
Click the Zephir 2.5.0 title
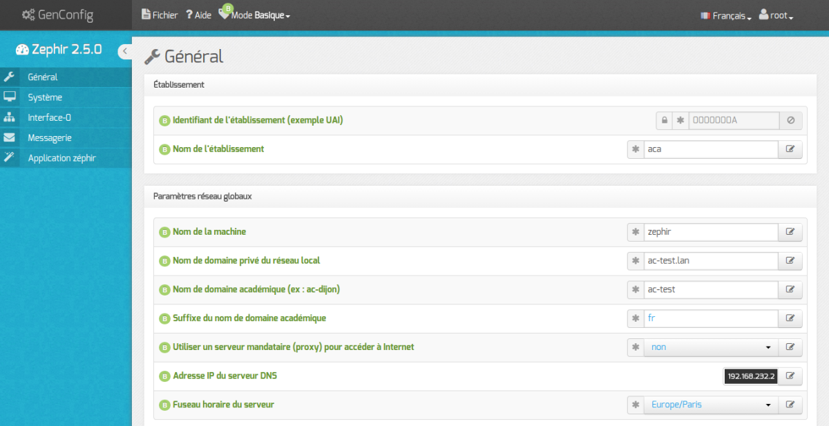[x=66, y=50]
